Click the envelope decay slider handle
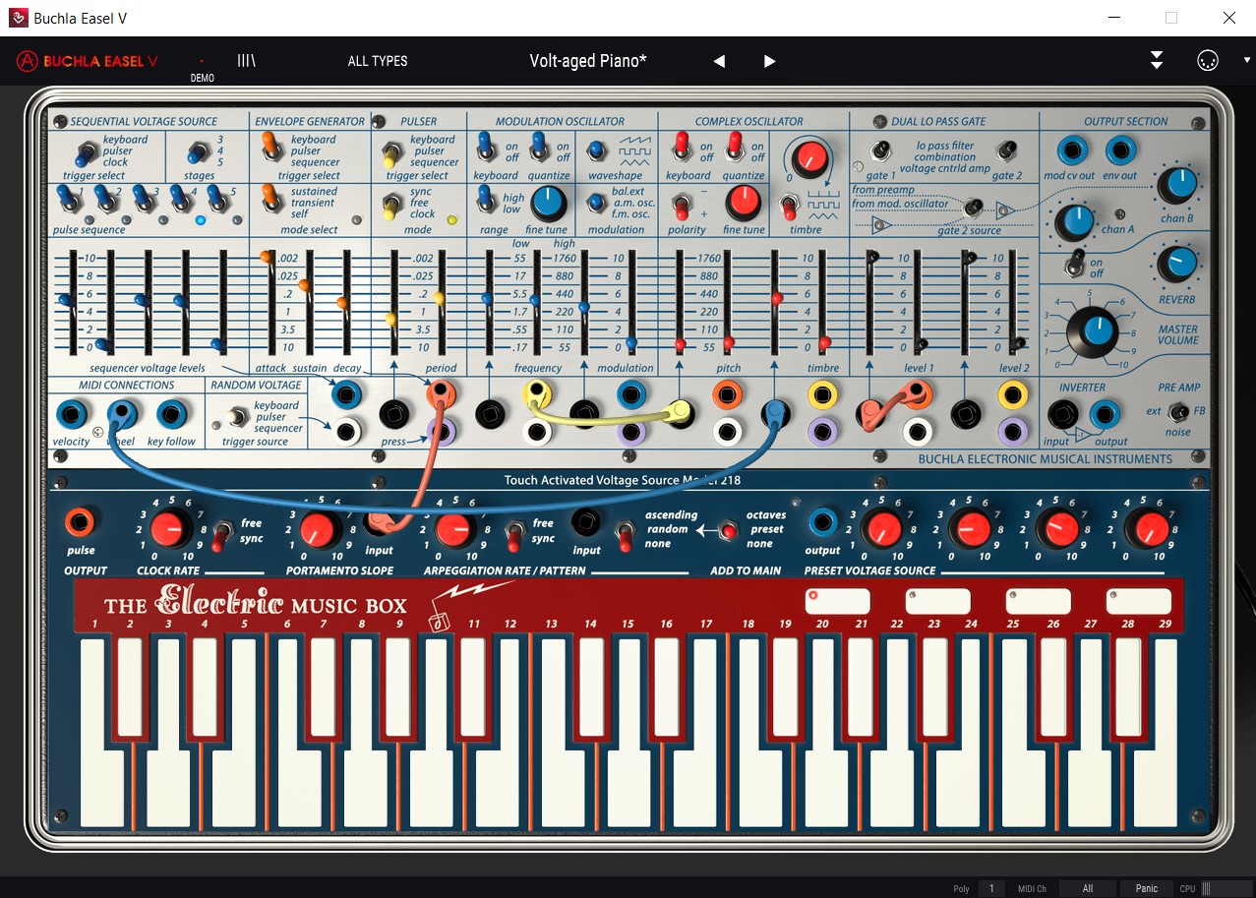This screenshot has height=898, width=1256. click(x=342, y=303)
